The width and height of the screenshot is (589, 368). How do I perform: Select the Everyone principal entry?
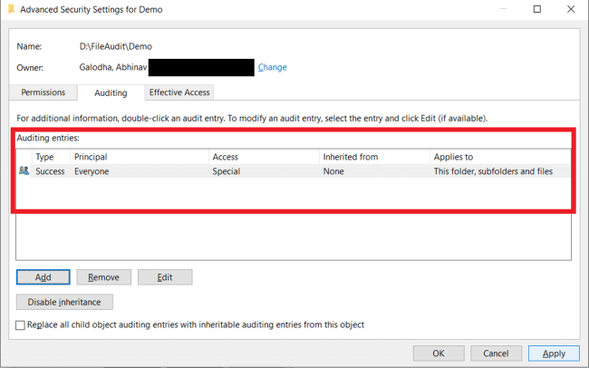[x=92, y=171]
